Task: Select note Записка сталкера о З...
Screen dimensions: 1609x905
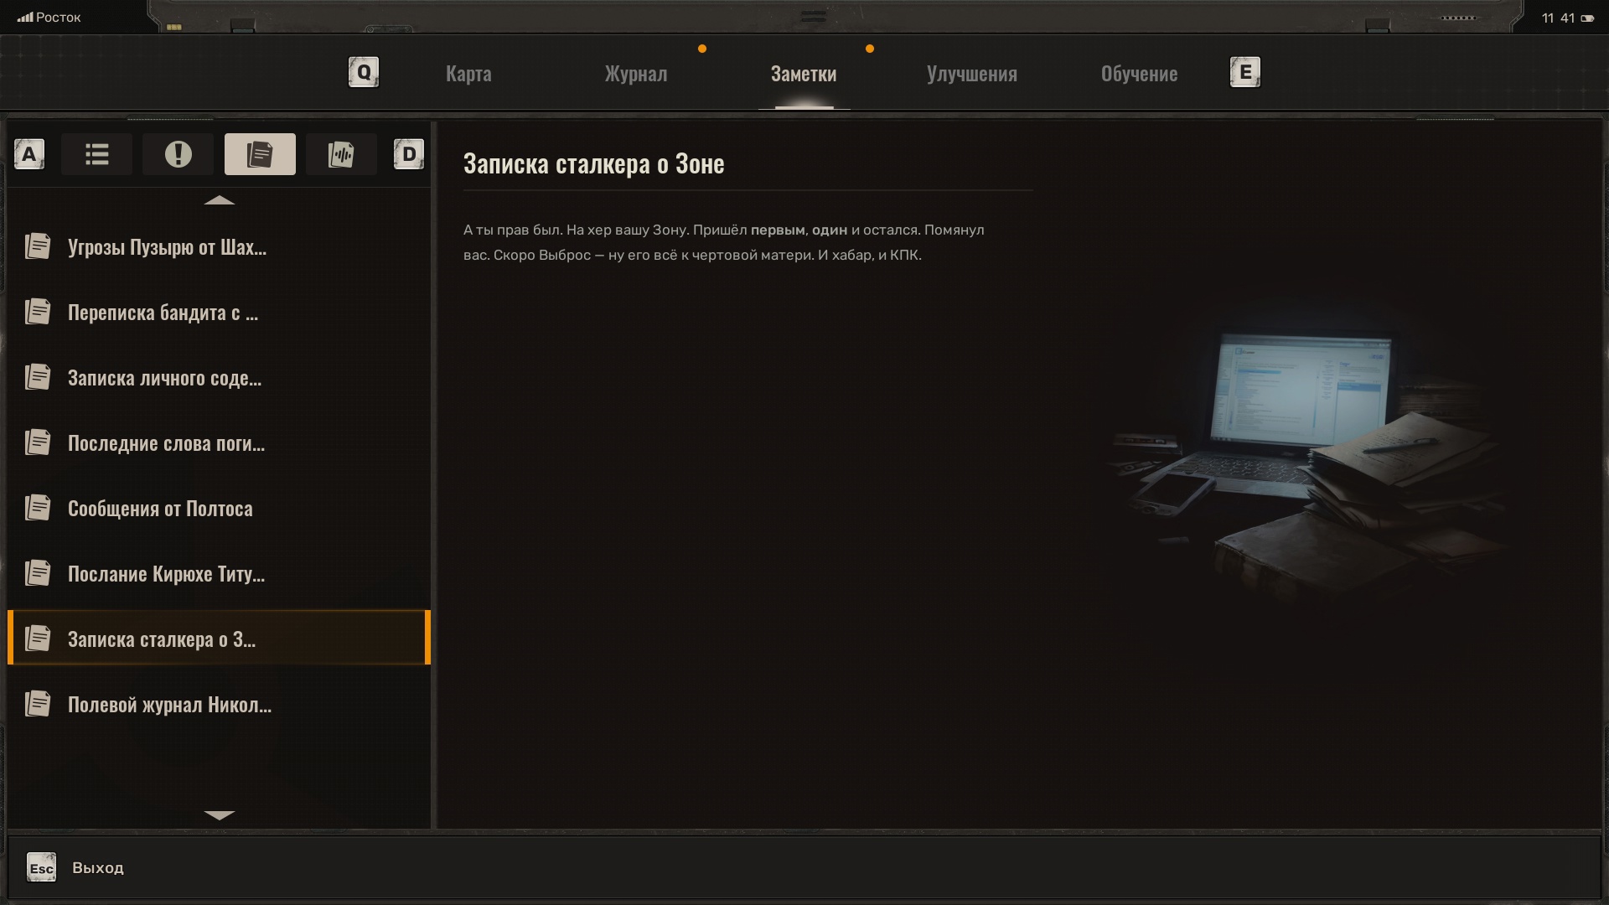Action: [x=219, y=639]
